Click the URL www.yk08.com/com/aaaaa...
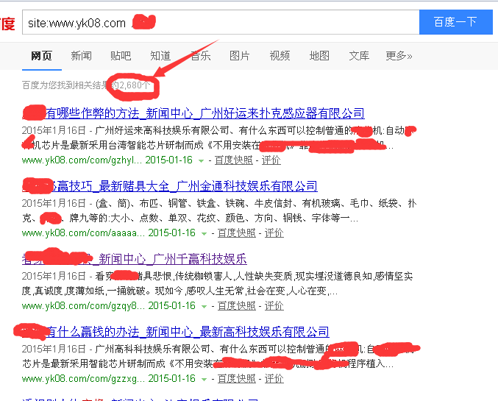 point(84,233)
